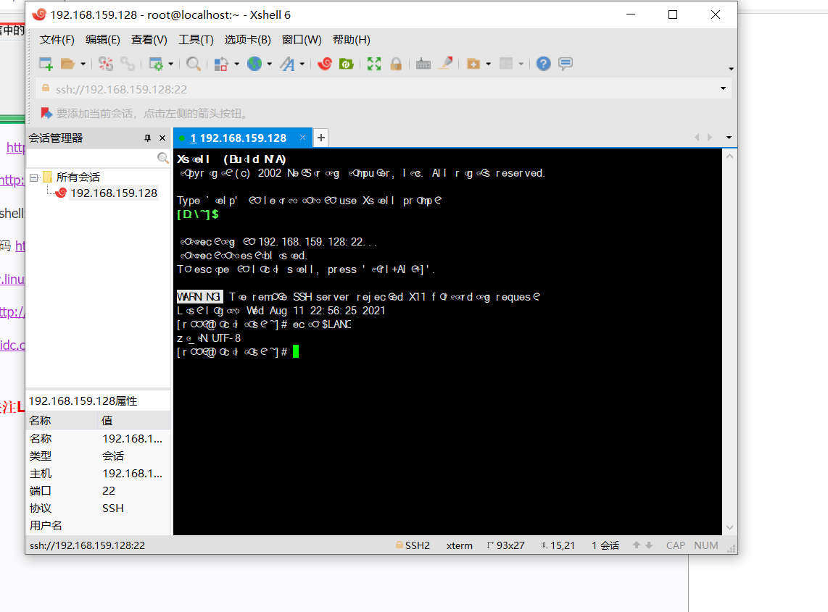The height and width of the screenshot is (612, 828).
Task: Close the 192.168.159.128 session tab
Action: click(302, 137)
